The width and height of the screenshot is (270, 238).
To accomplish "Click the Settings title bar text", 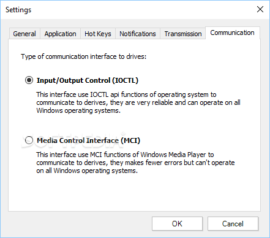I will click(18, 10).
